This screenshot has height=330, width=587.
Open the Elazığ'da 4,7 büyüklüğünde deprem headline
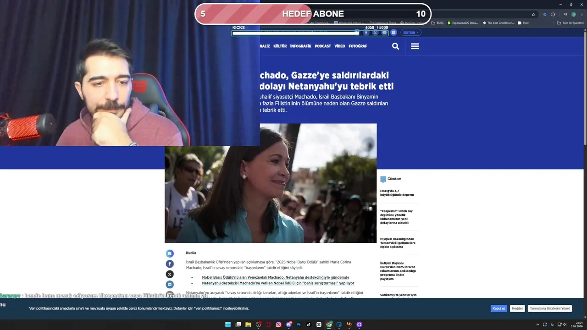click(x=397, y=193)
